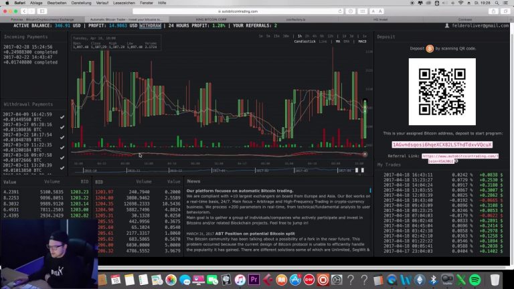Toggle the MACD indicator

(x=362, y=41)
